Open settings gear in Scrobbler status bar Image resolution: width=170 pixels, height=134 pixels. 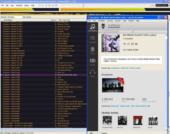pos(91,133)
